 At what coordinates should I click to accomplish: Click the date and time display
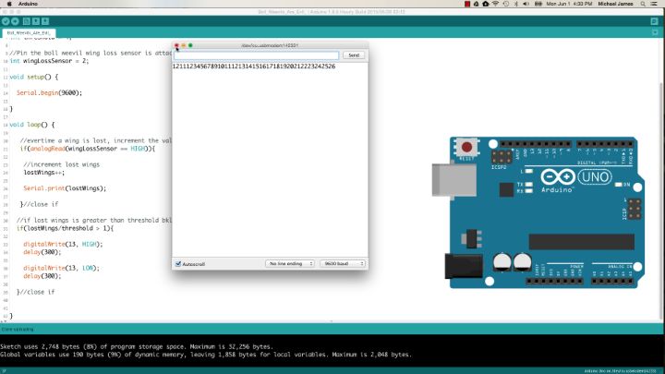pyautogui.click(x=569, y=4)
